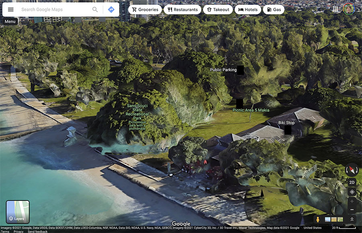
Task: Open the hamburger main menu
Action: tap(10, 10)
